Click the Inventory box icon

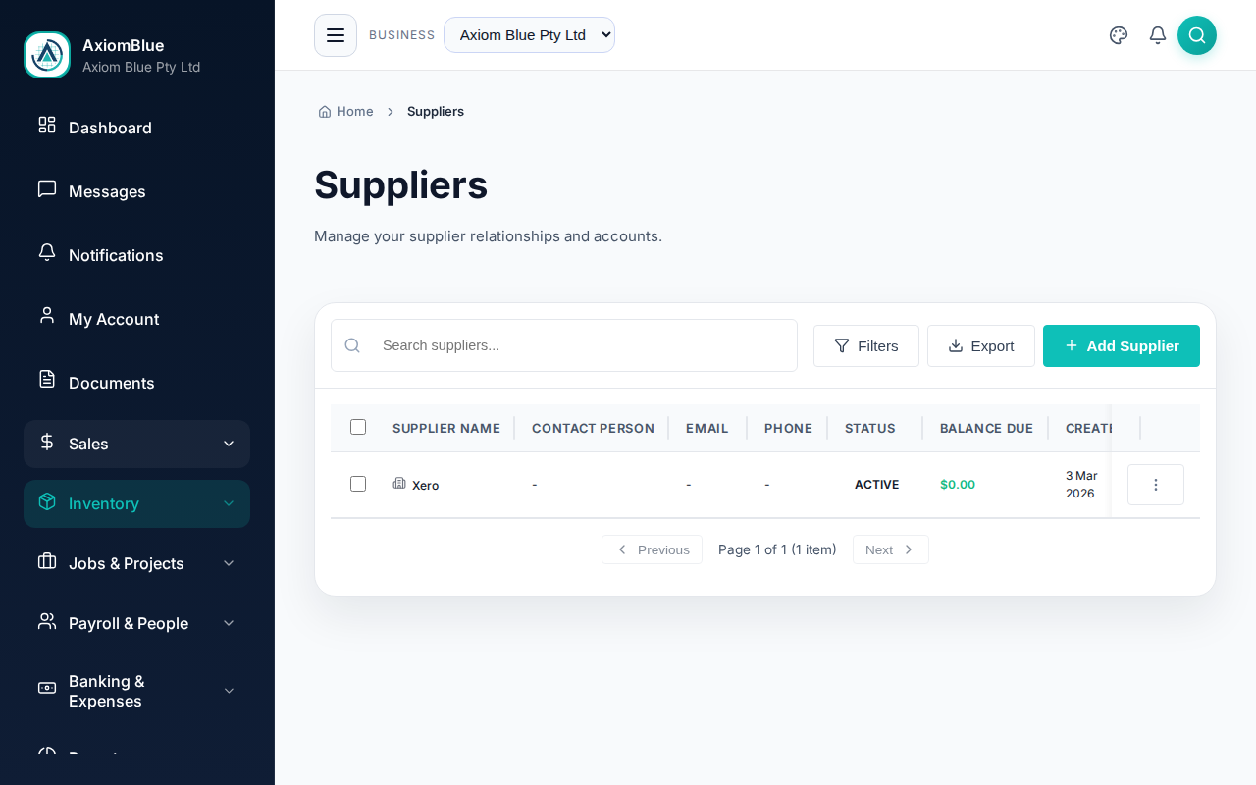tap(47, 501)
